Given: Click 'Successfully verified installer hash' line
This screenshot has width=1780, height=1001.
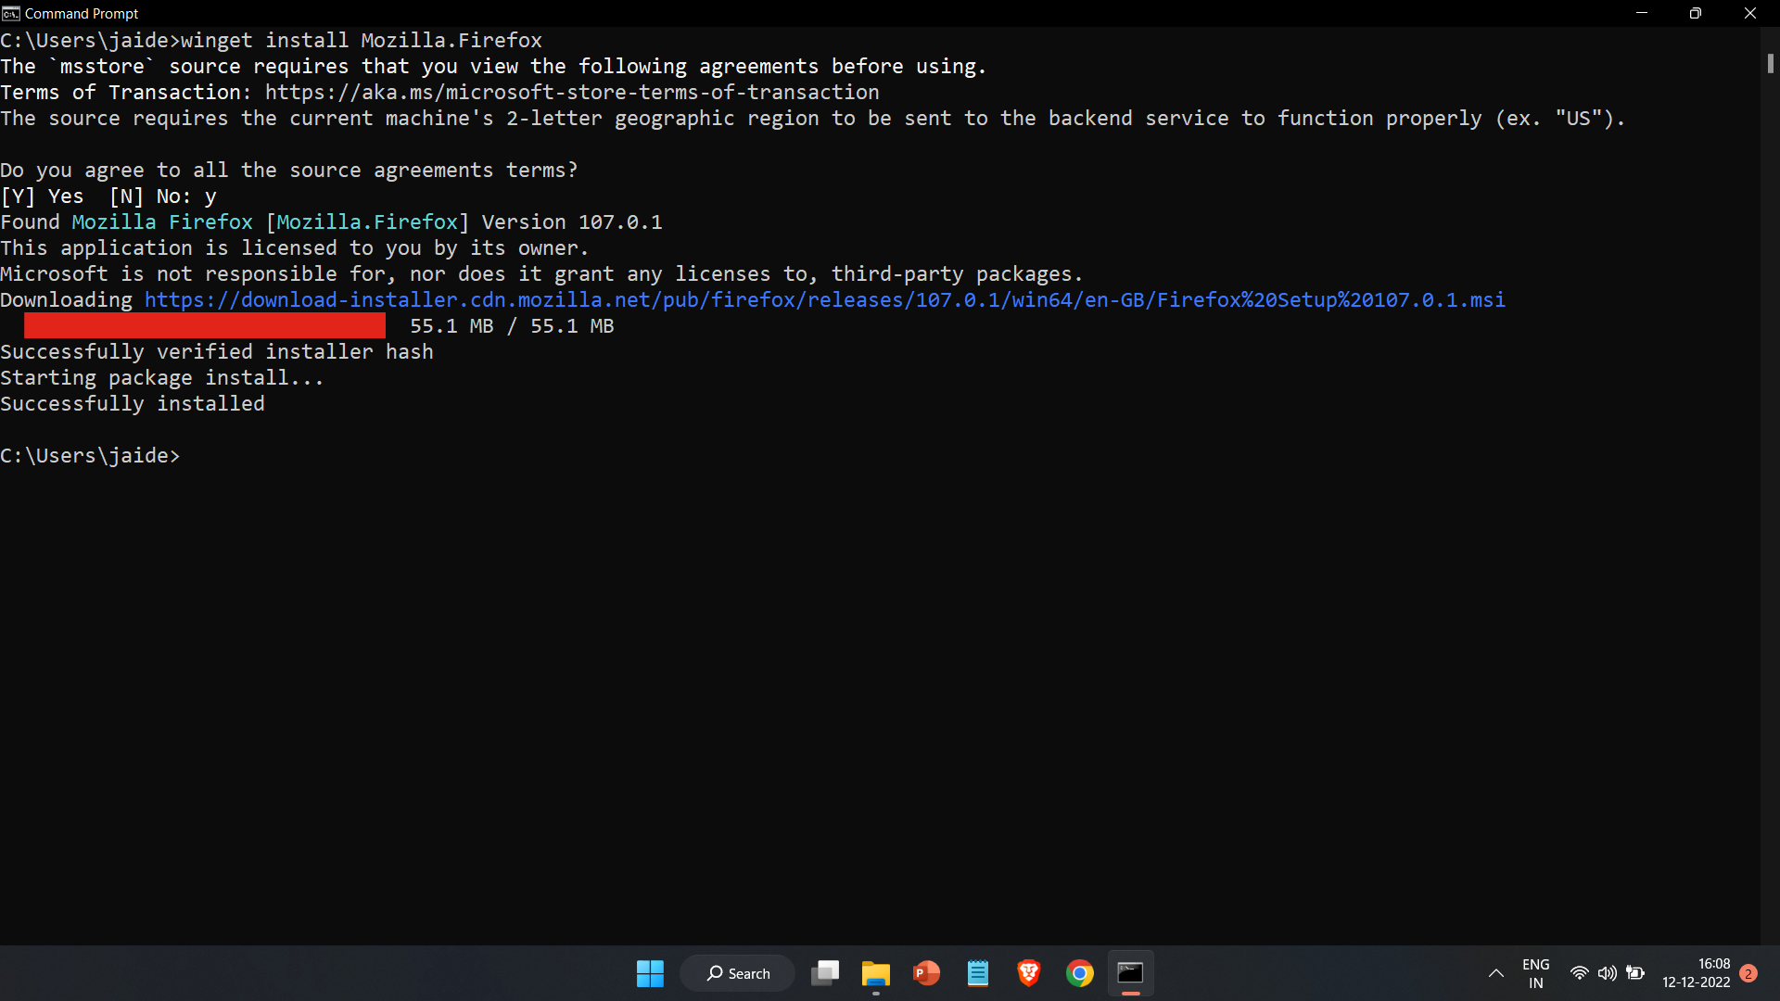Looking at the screenshot, I should pos(217,352).
